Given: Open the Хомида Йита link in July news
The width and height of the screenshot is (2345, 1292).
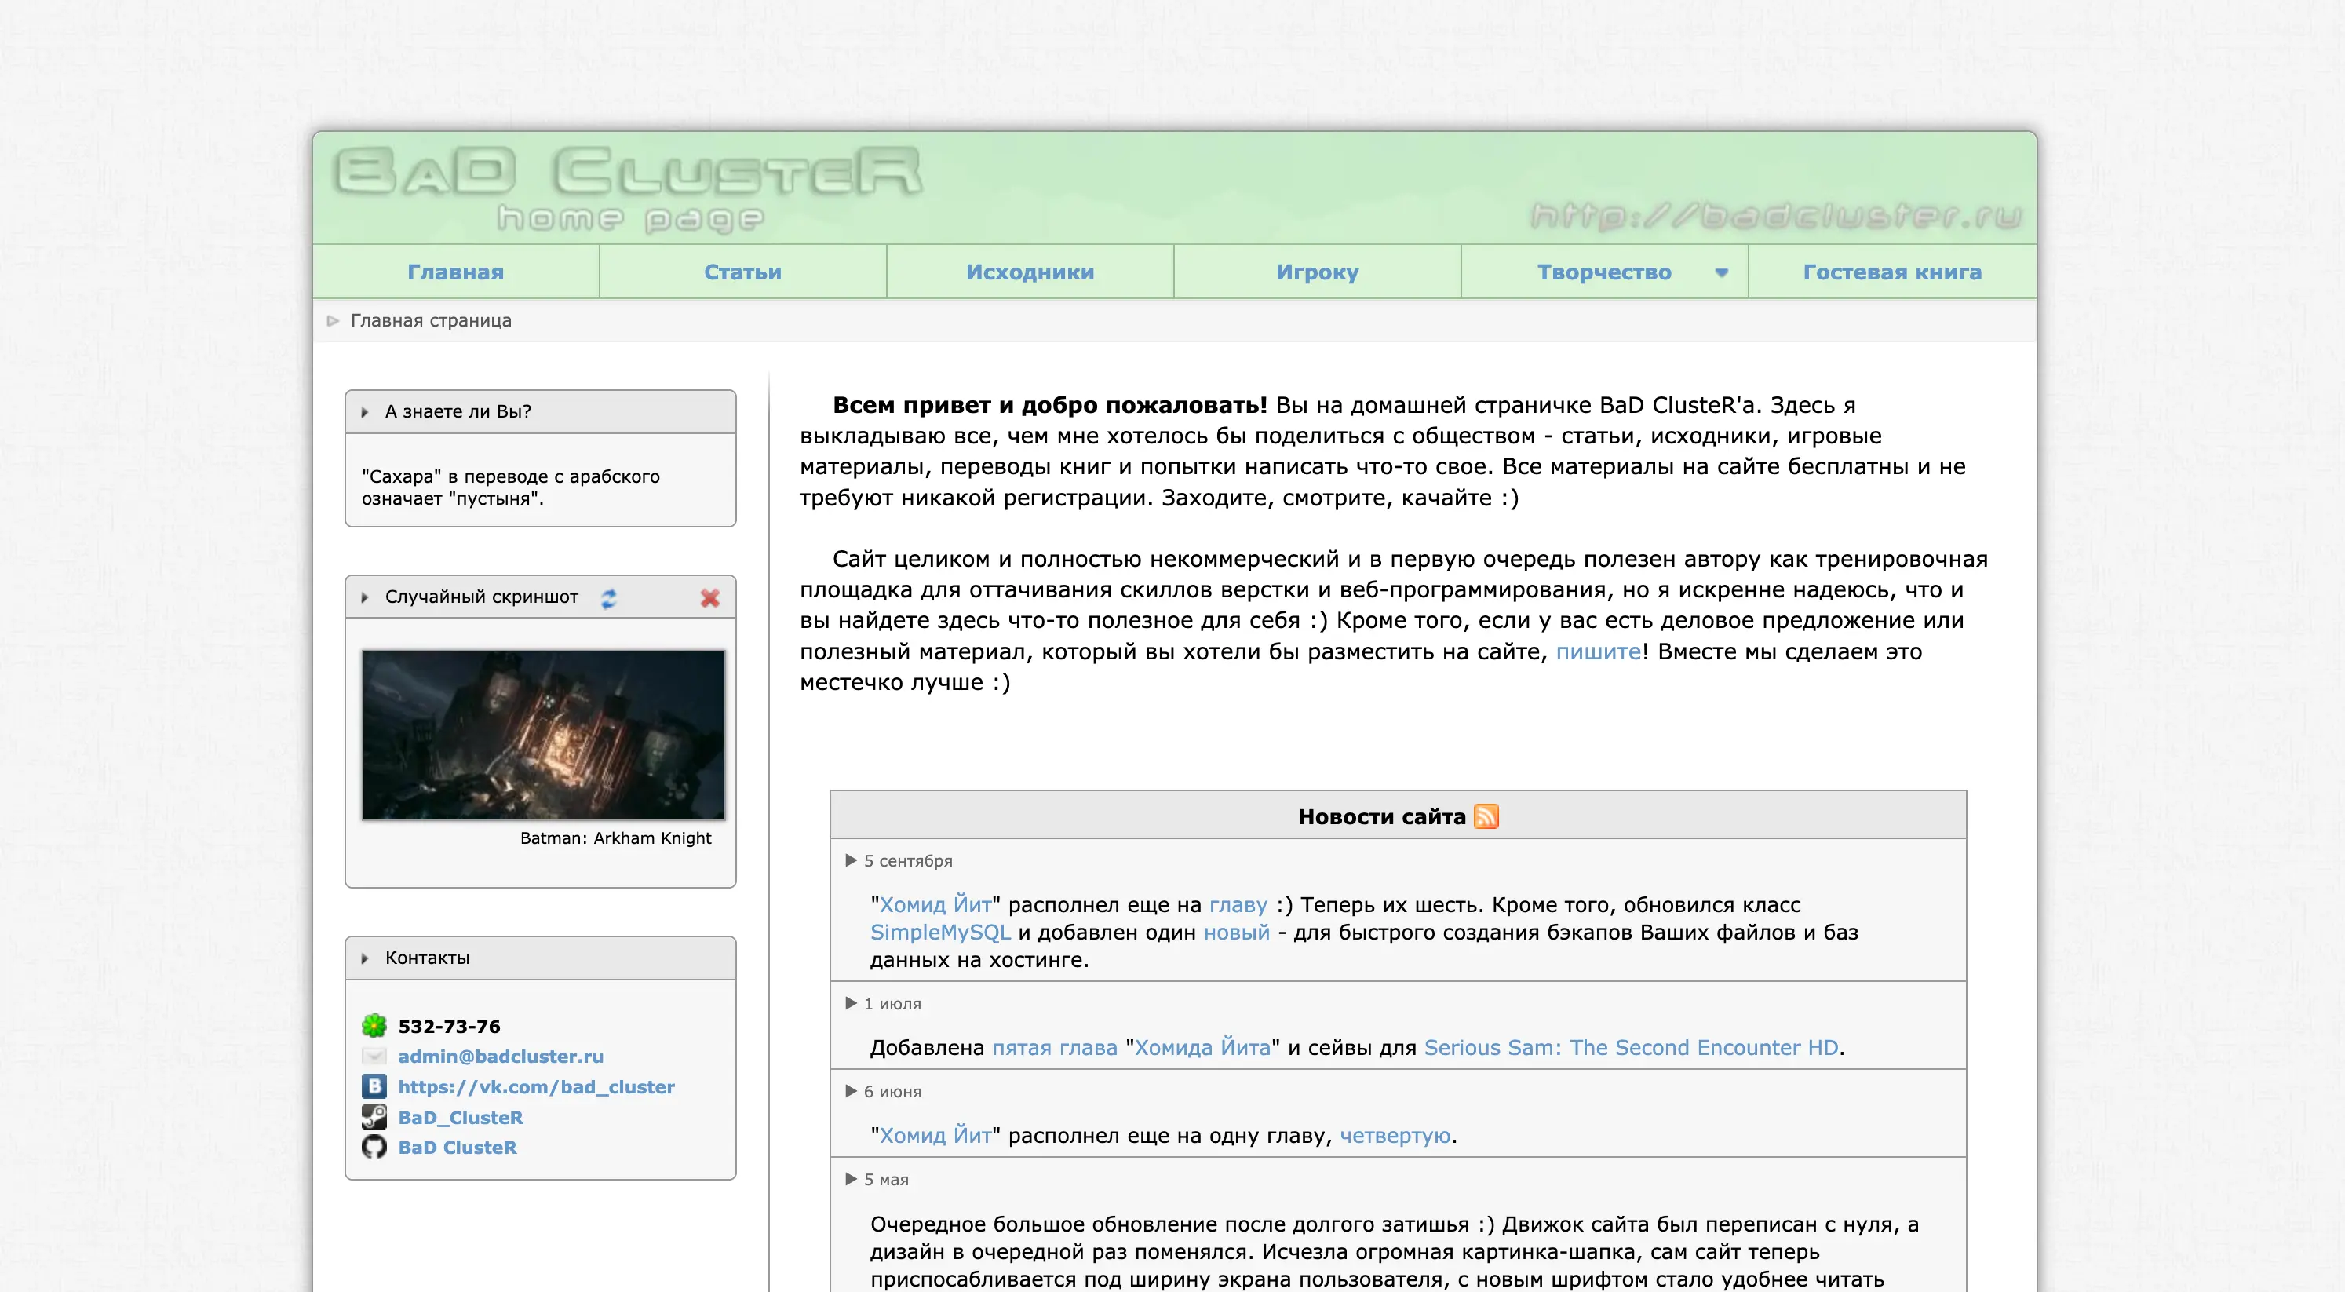Looking at the screenshot, I should pyautogui.click(x=1202, y=1048).
